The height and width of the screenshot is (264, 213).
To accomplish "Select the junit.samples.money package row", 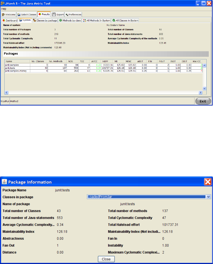I will click(104, 71).
